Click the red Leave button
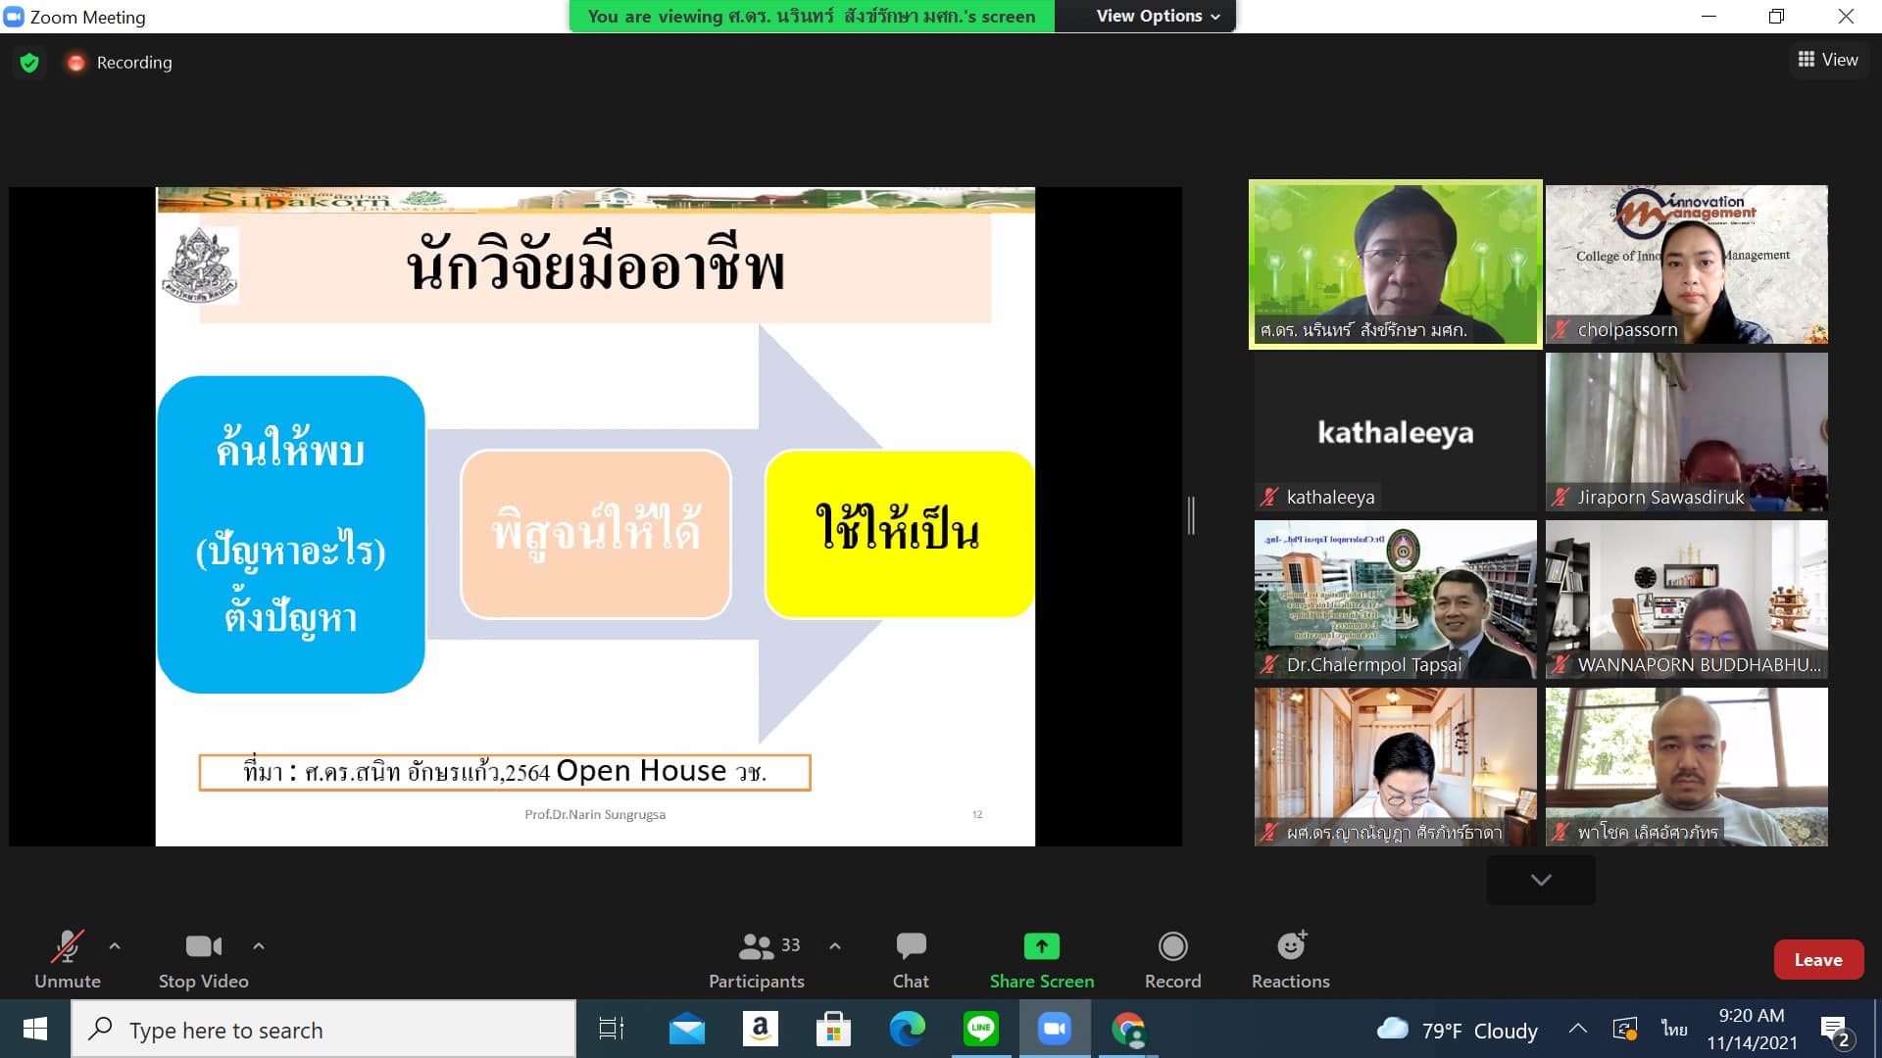The image size is (1882, 1058). tap(1817, 960)
